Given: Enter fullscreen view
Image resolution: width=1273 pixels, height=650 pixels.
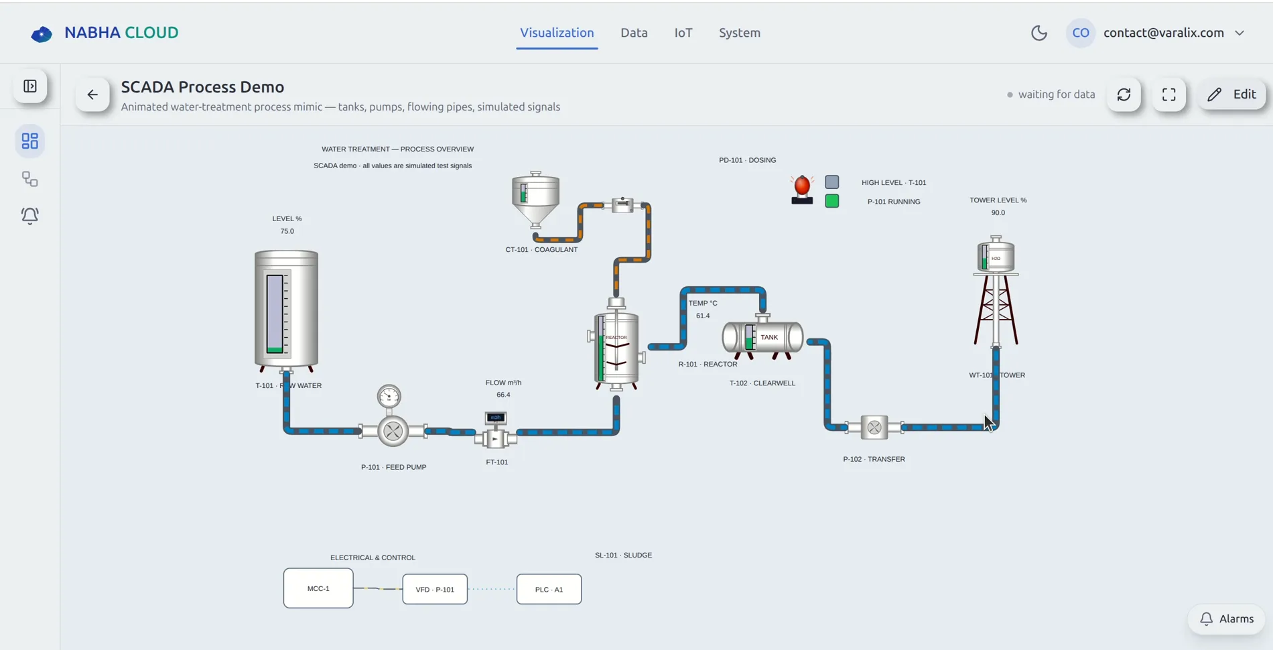Looking at the screenshot, I should point(1169,94).
